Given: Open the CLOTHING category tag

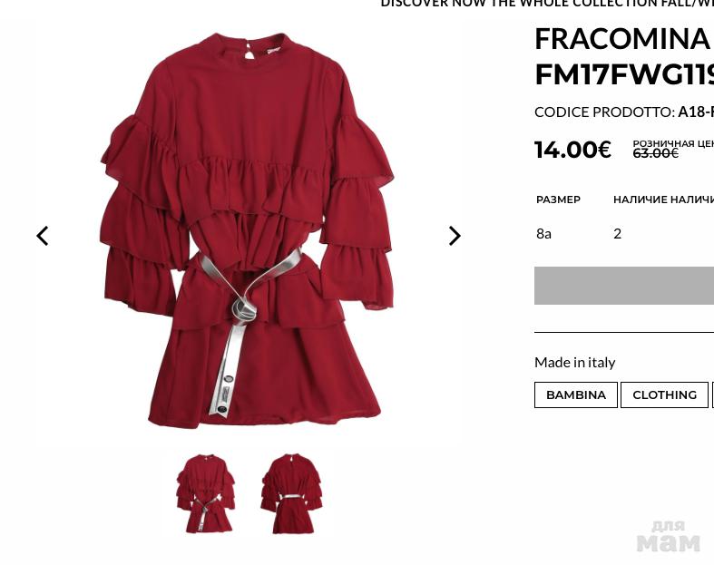Looking at the screenshot, I should click(x=664, y=395).
